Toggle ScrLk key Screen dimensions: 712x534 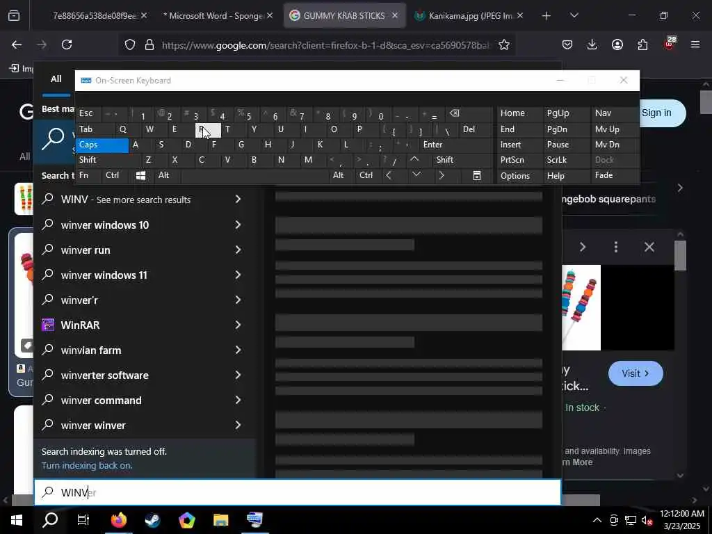coord(567,160)
